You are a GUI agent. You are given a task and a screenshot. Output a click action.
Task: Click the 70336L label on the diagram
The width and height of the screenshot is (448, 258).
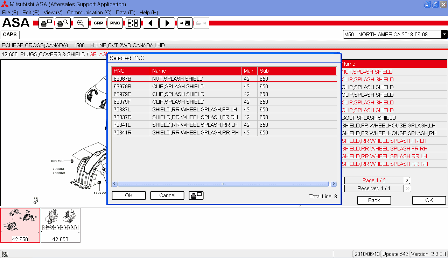pos(59,169)
